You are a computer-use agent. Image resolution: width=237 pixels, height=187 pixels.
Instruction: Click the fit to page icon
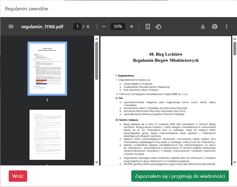coord(148,27)
